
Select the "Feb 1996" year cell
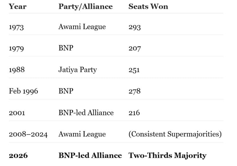pyautogui.click(x=23, y=91)
